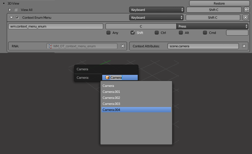Screen dimensions: 252x154
Task: Enable the Alt modifier checkbox
Action: (181, 33)
